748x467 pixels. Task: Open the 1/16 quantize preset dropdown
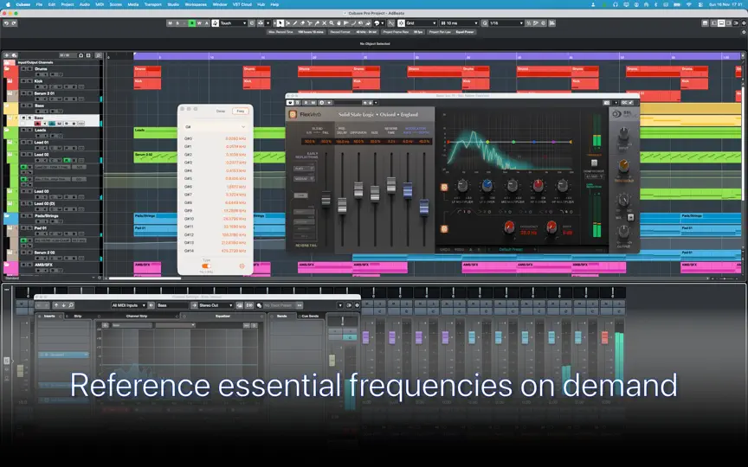[x=506, y=22]
